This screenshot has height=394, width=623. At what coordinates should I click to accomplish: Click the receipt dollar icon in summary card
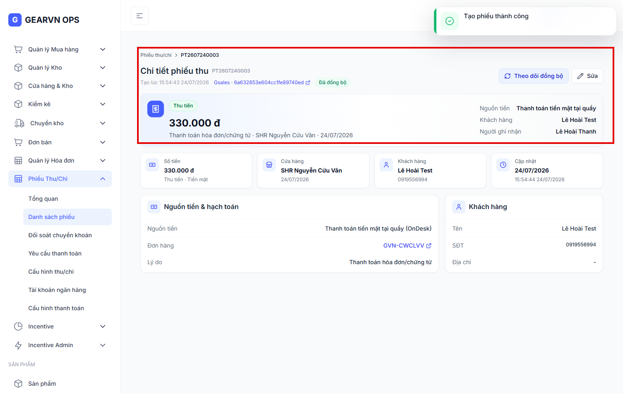click(x=156, y=109)
